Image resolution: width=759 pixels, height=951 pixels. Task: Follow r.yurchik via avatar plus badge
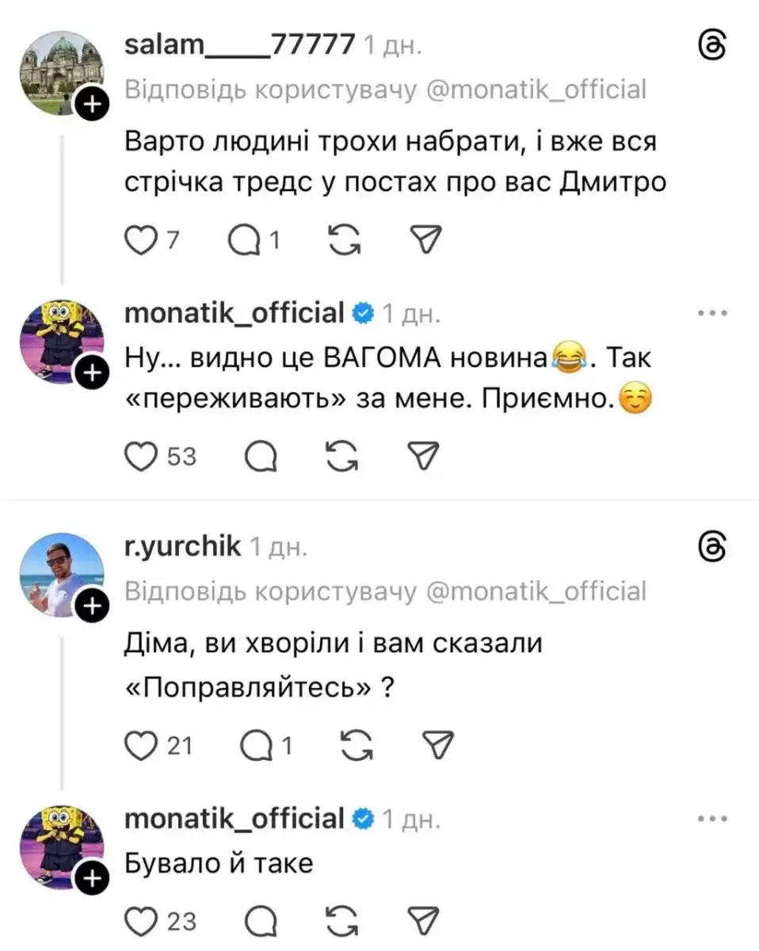click(x=93, y=607)
